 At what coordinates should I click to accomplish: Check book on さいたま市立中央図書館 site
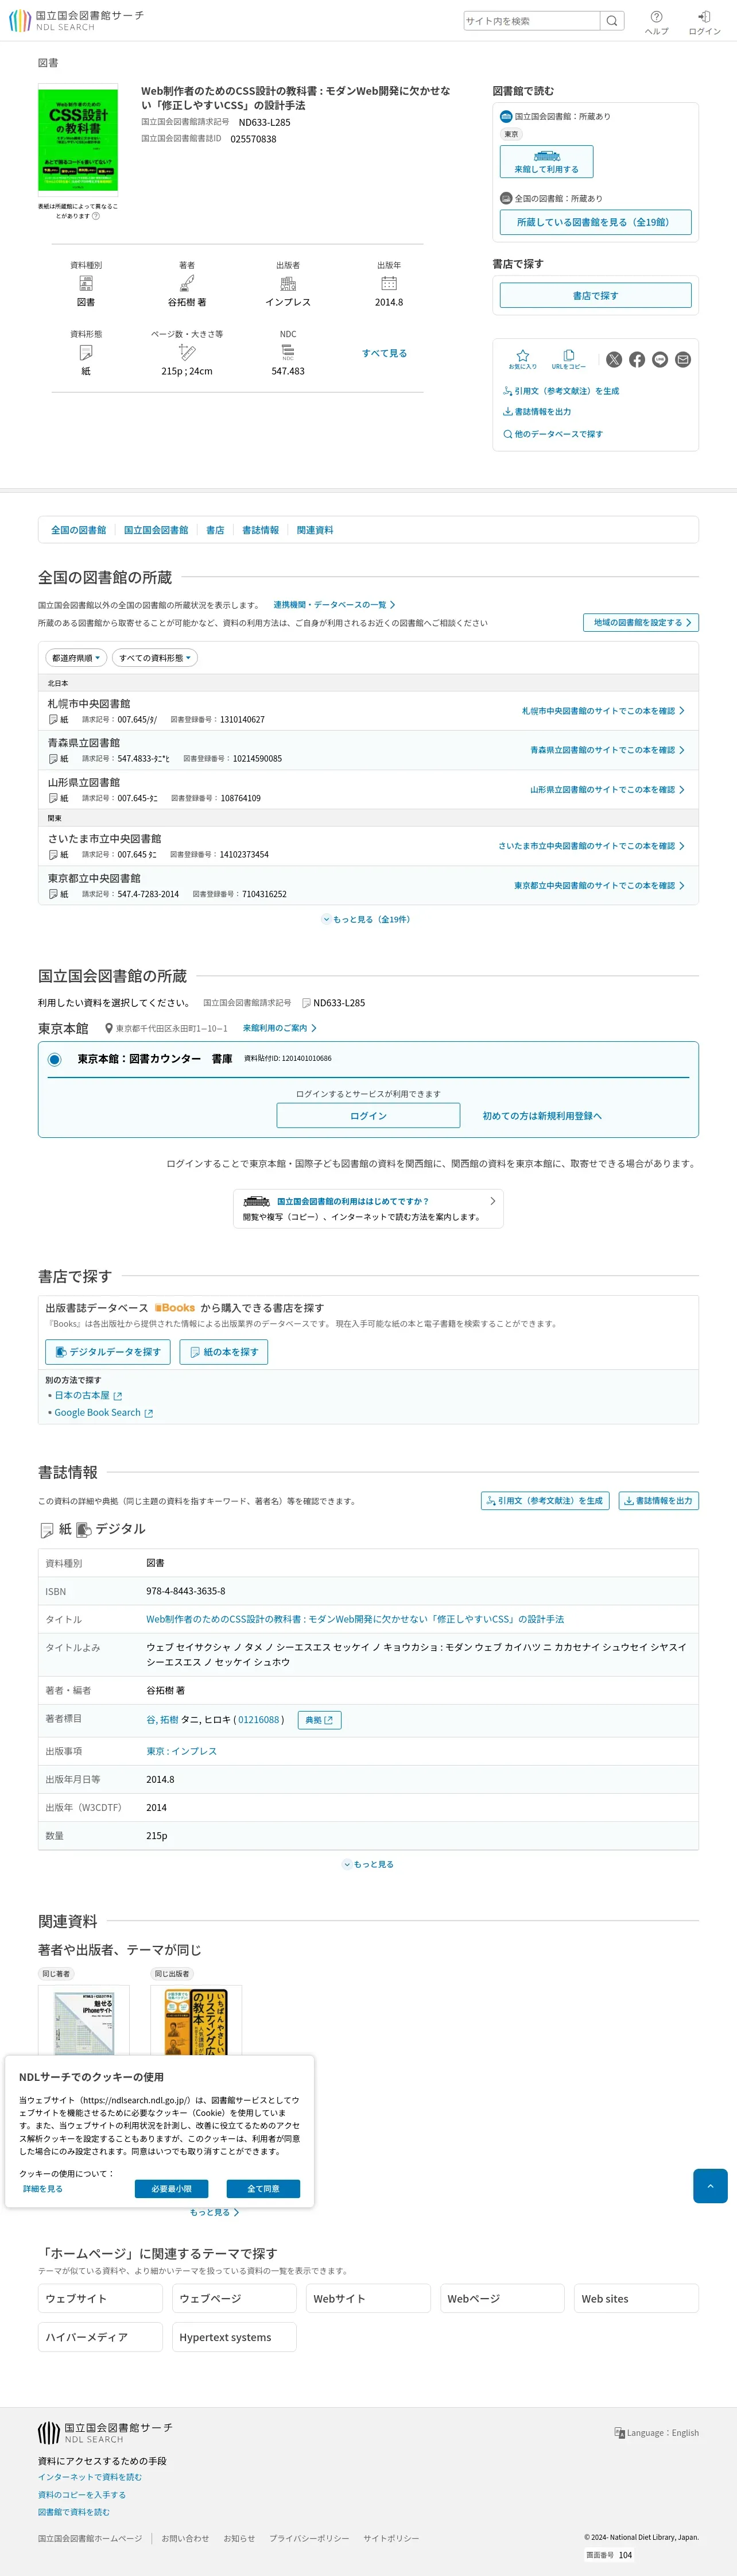[x=591, y=846]
